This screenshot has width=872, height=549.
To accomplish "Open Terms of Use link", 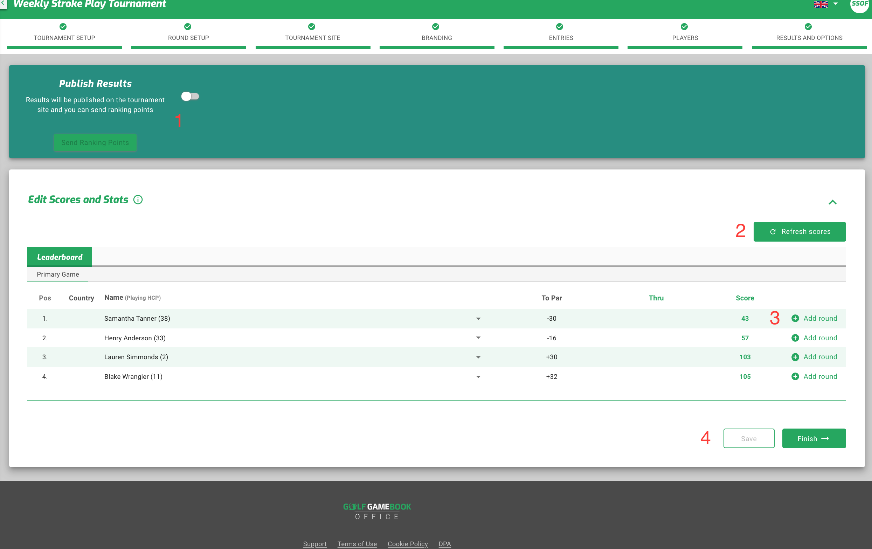I will click(357, 544).
